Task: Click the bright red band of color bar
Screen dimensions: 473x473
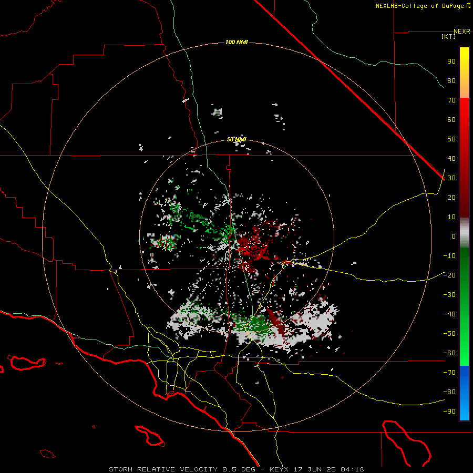Action: click(x=464, y=105)
